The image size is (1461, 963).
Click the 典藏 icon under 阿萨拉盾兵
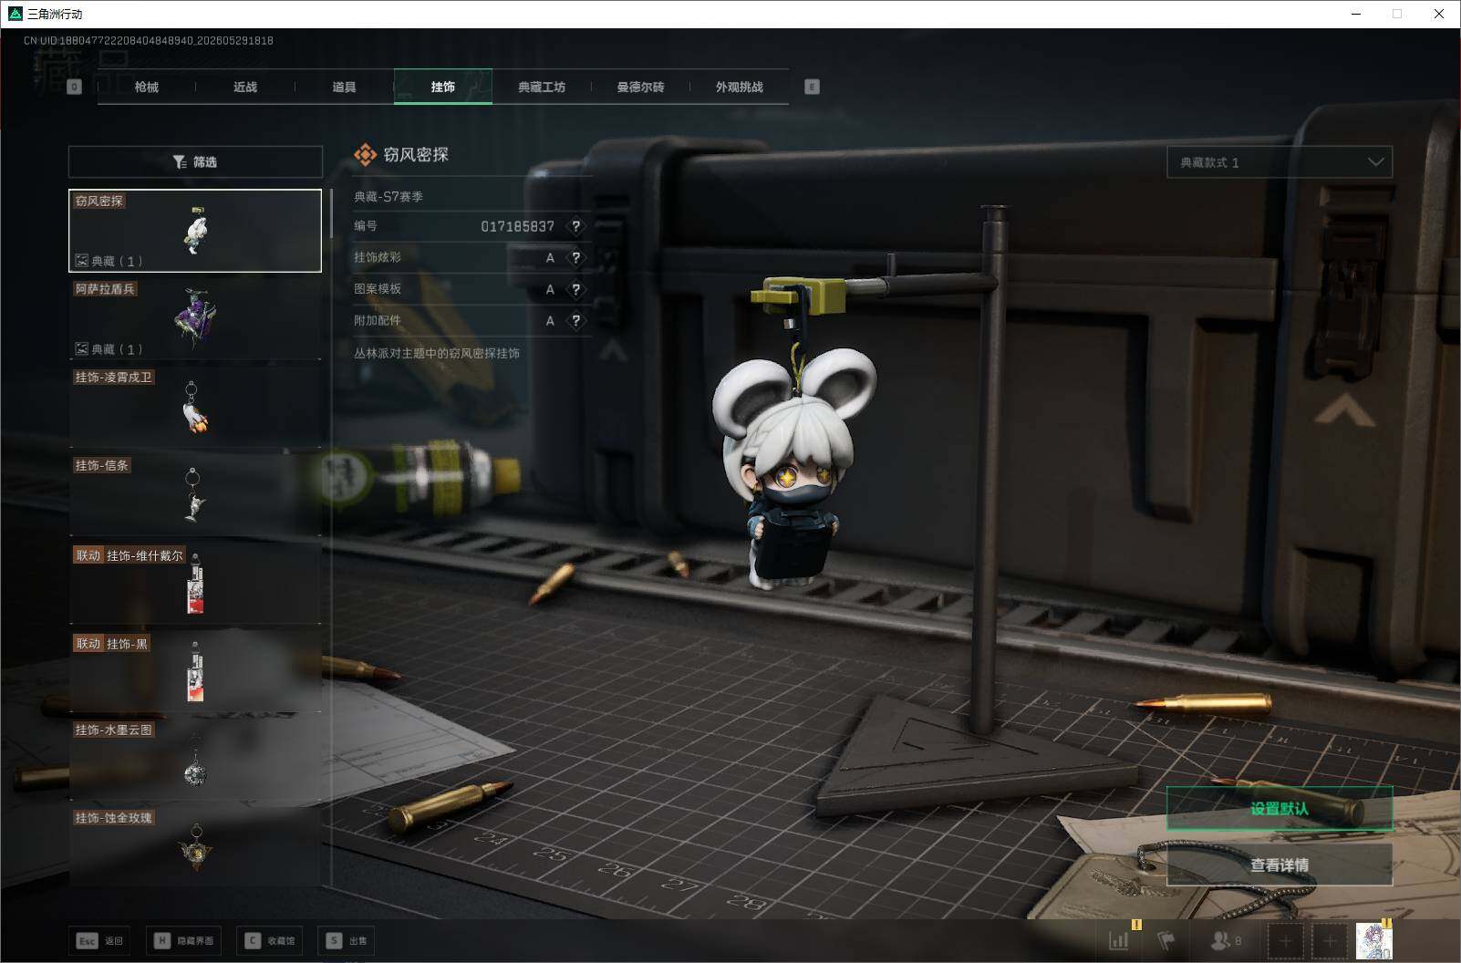click(x=81, y=348)
